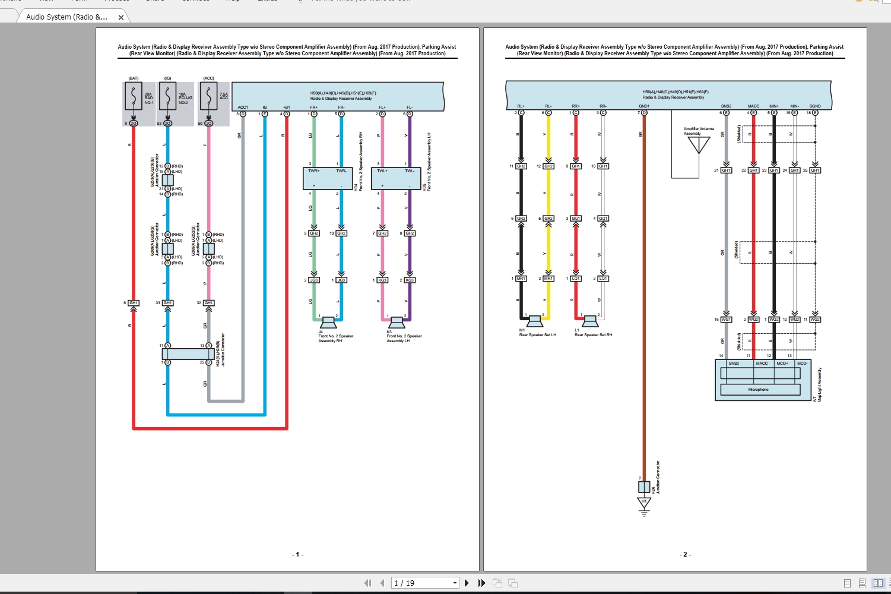Image resolution: width=891 pixels, height=594 pixels.
Task: Click the previous view icon
Action: click(497, 583)
